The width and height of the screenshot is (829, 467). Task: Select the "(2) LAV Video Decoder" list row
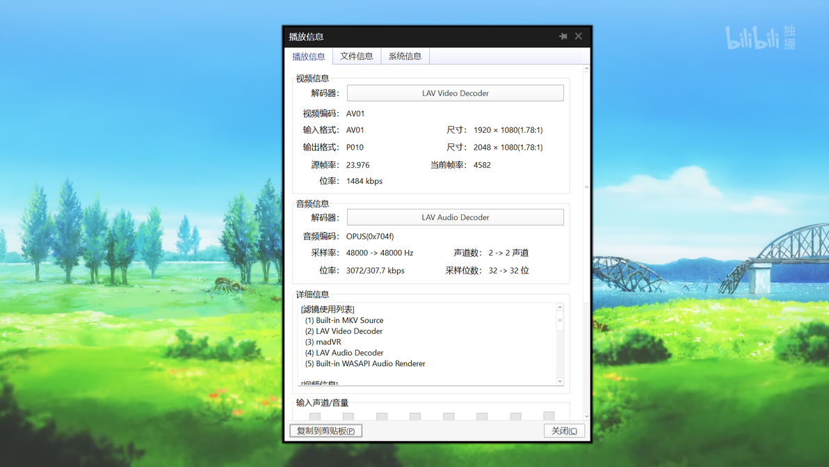pos(344,331)
